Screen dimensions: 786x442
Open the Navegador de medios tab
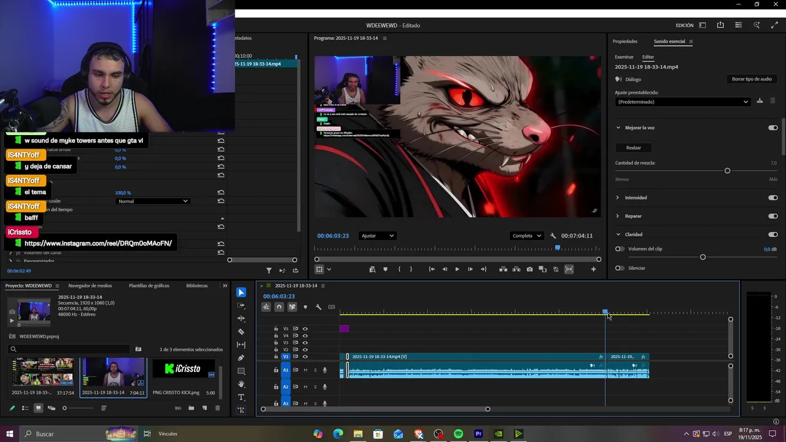(90, 285)
